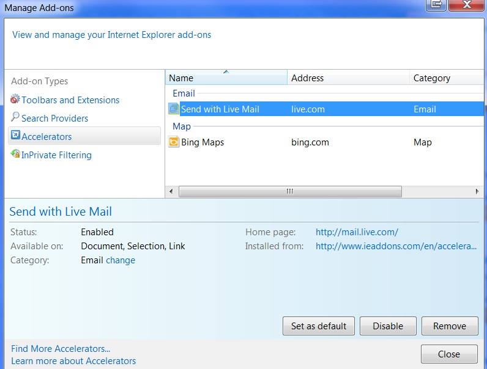Remove the selected accelerator
Viewport: 487px width, 369px height.
click(450, 326)
